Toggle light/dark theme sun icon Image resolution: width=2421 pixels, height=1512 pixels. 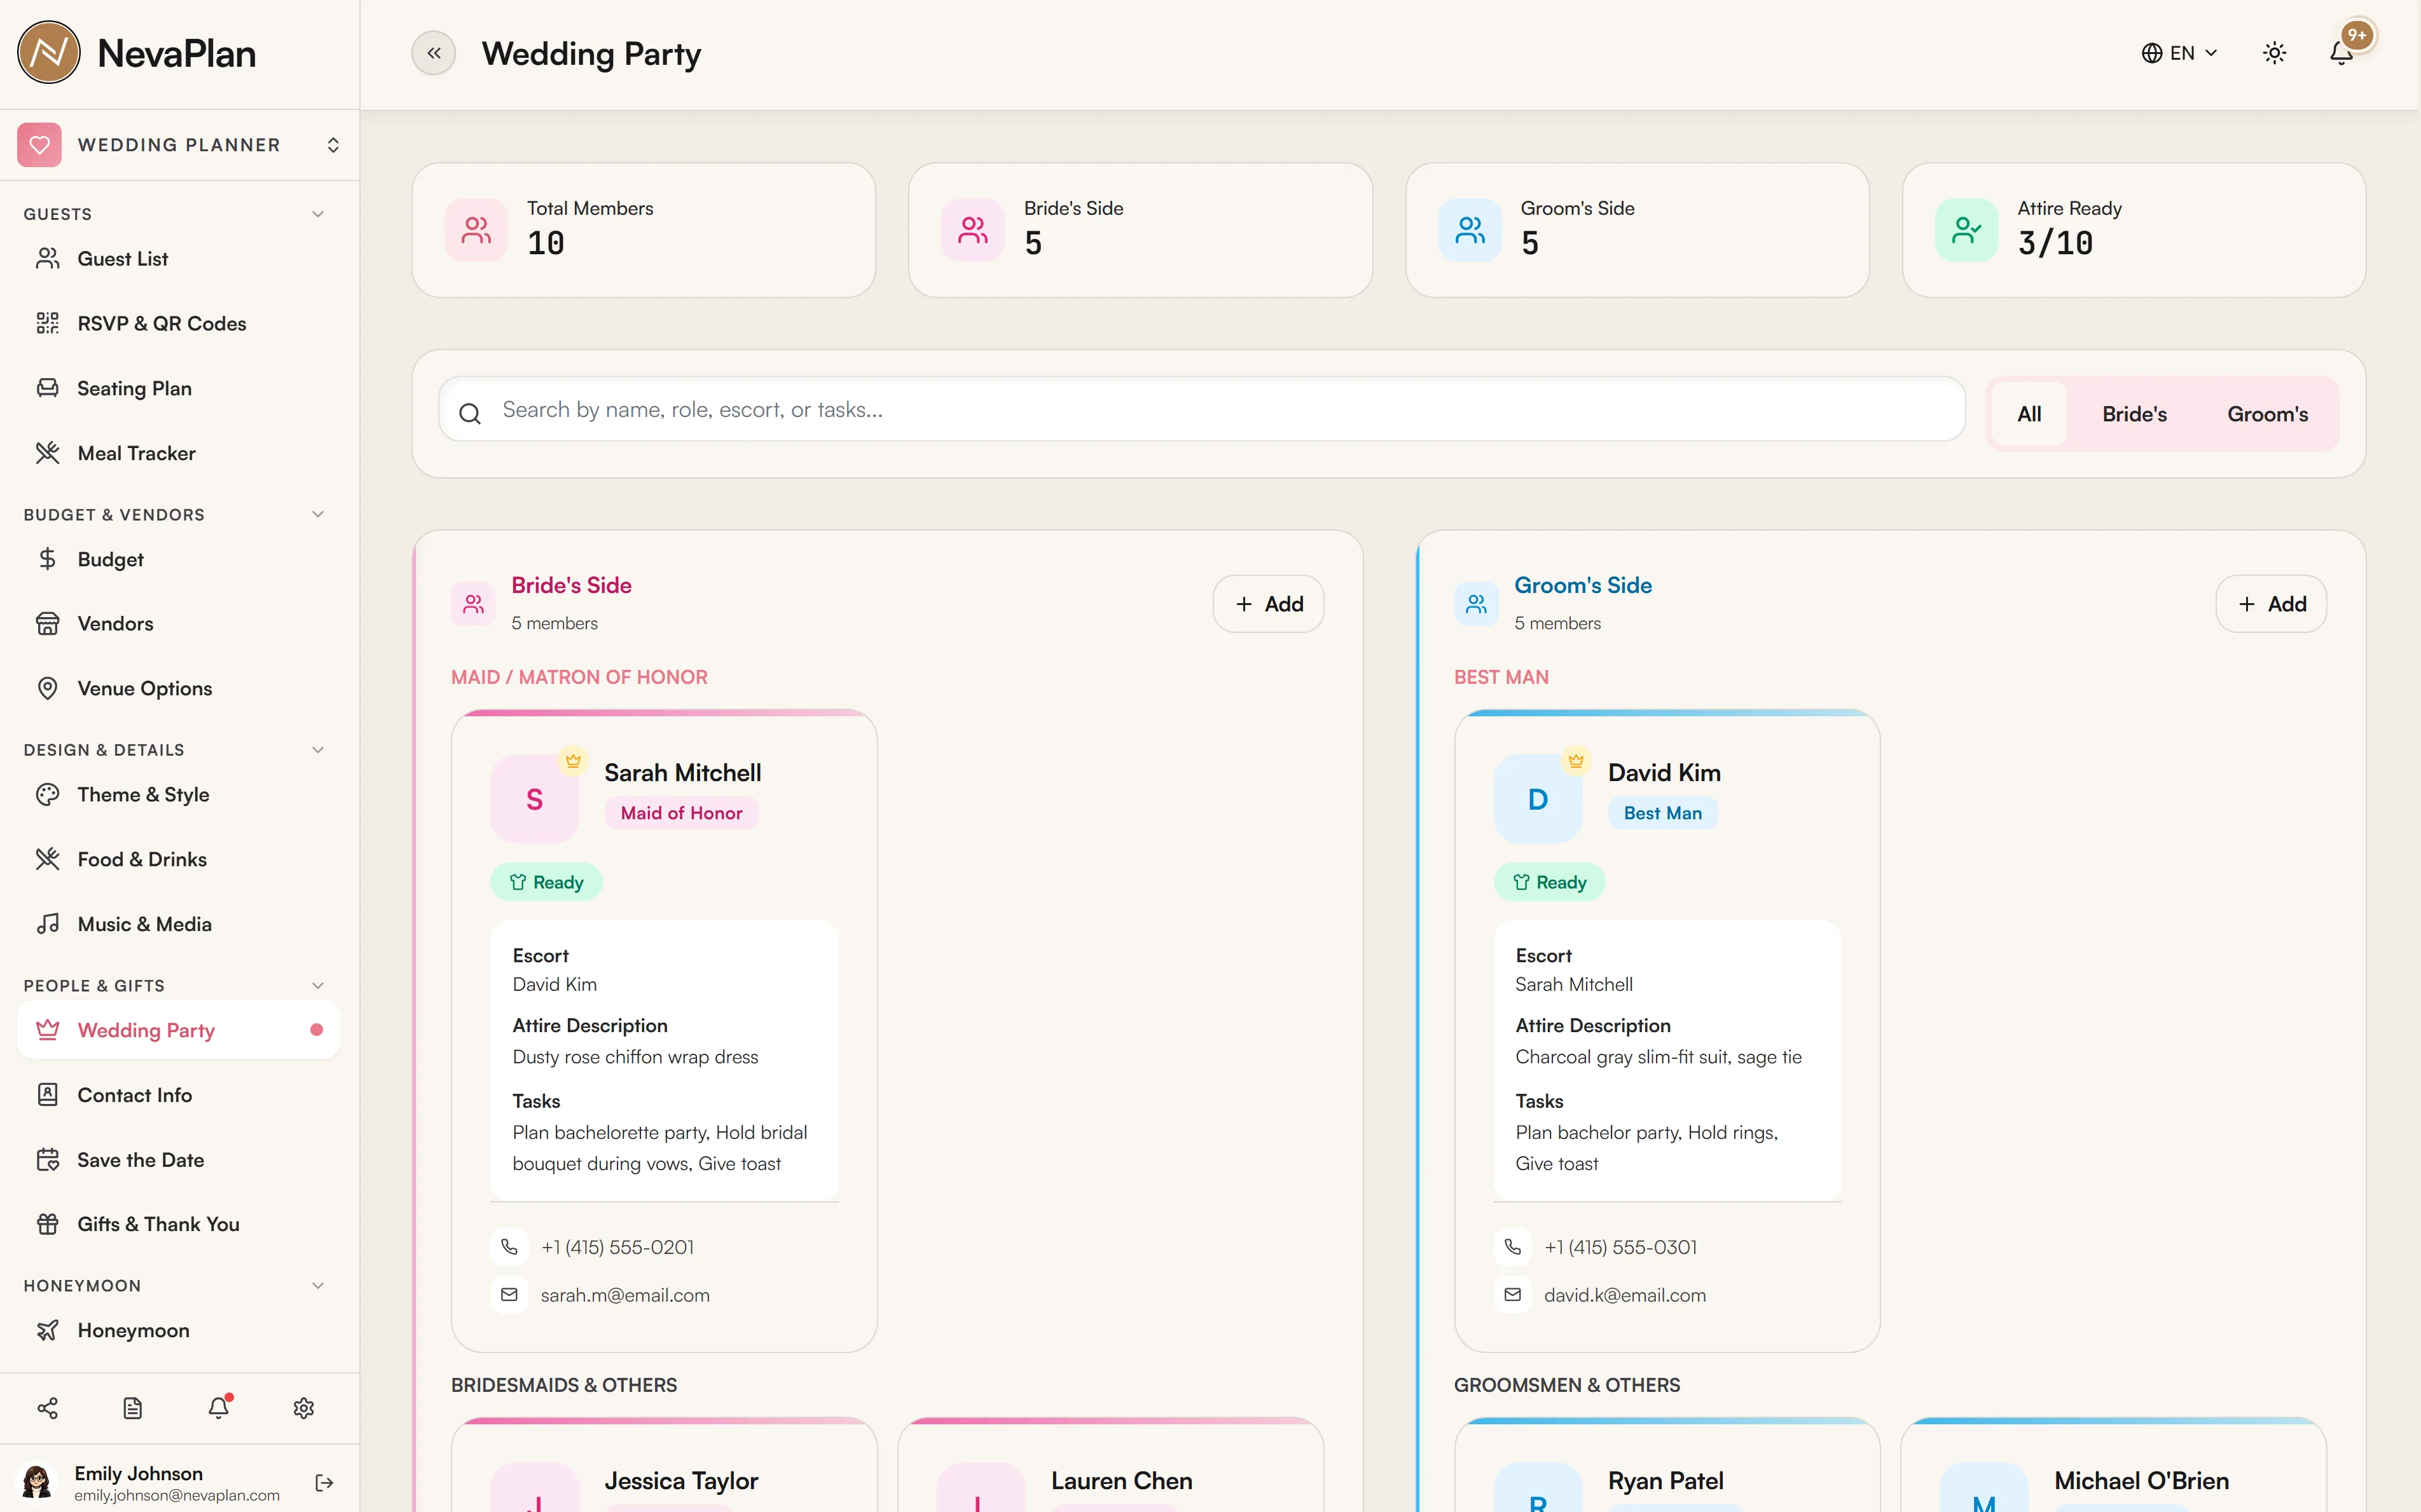pyautogui.click(x=2274, y=53)
